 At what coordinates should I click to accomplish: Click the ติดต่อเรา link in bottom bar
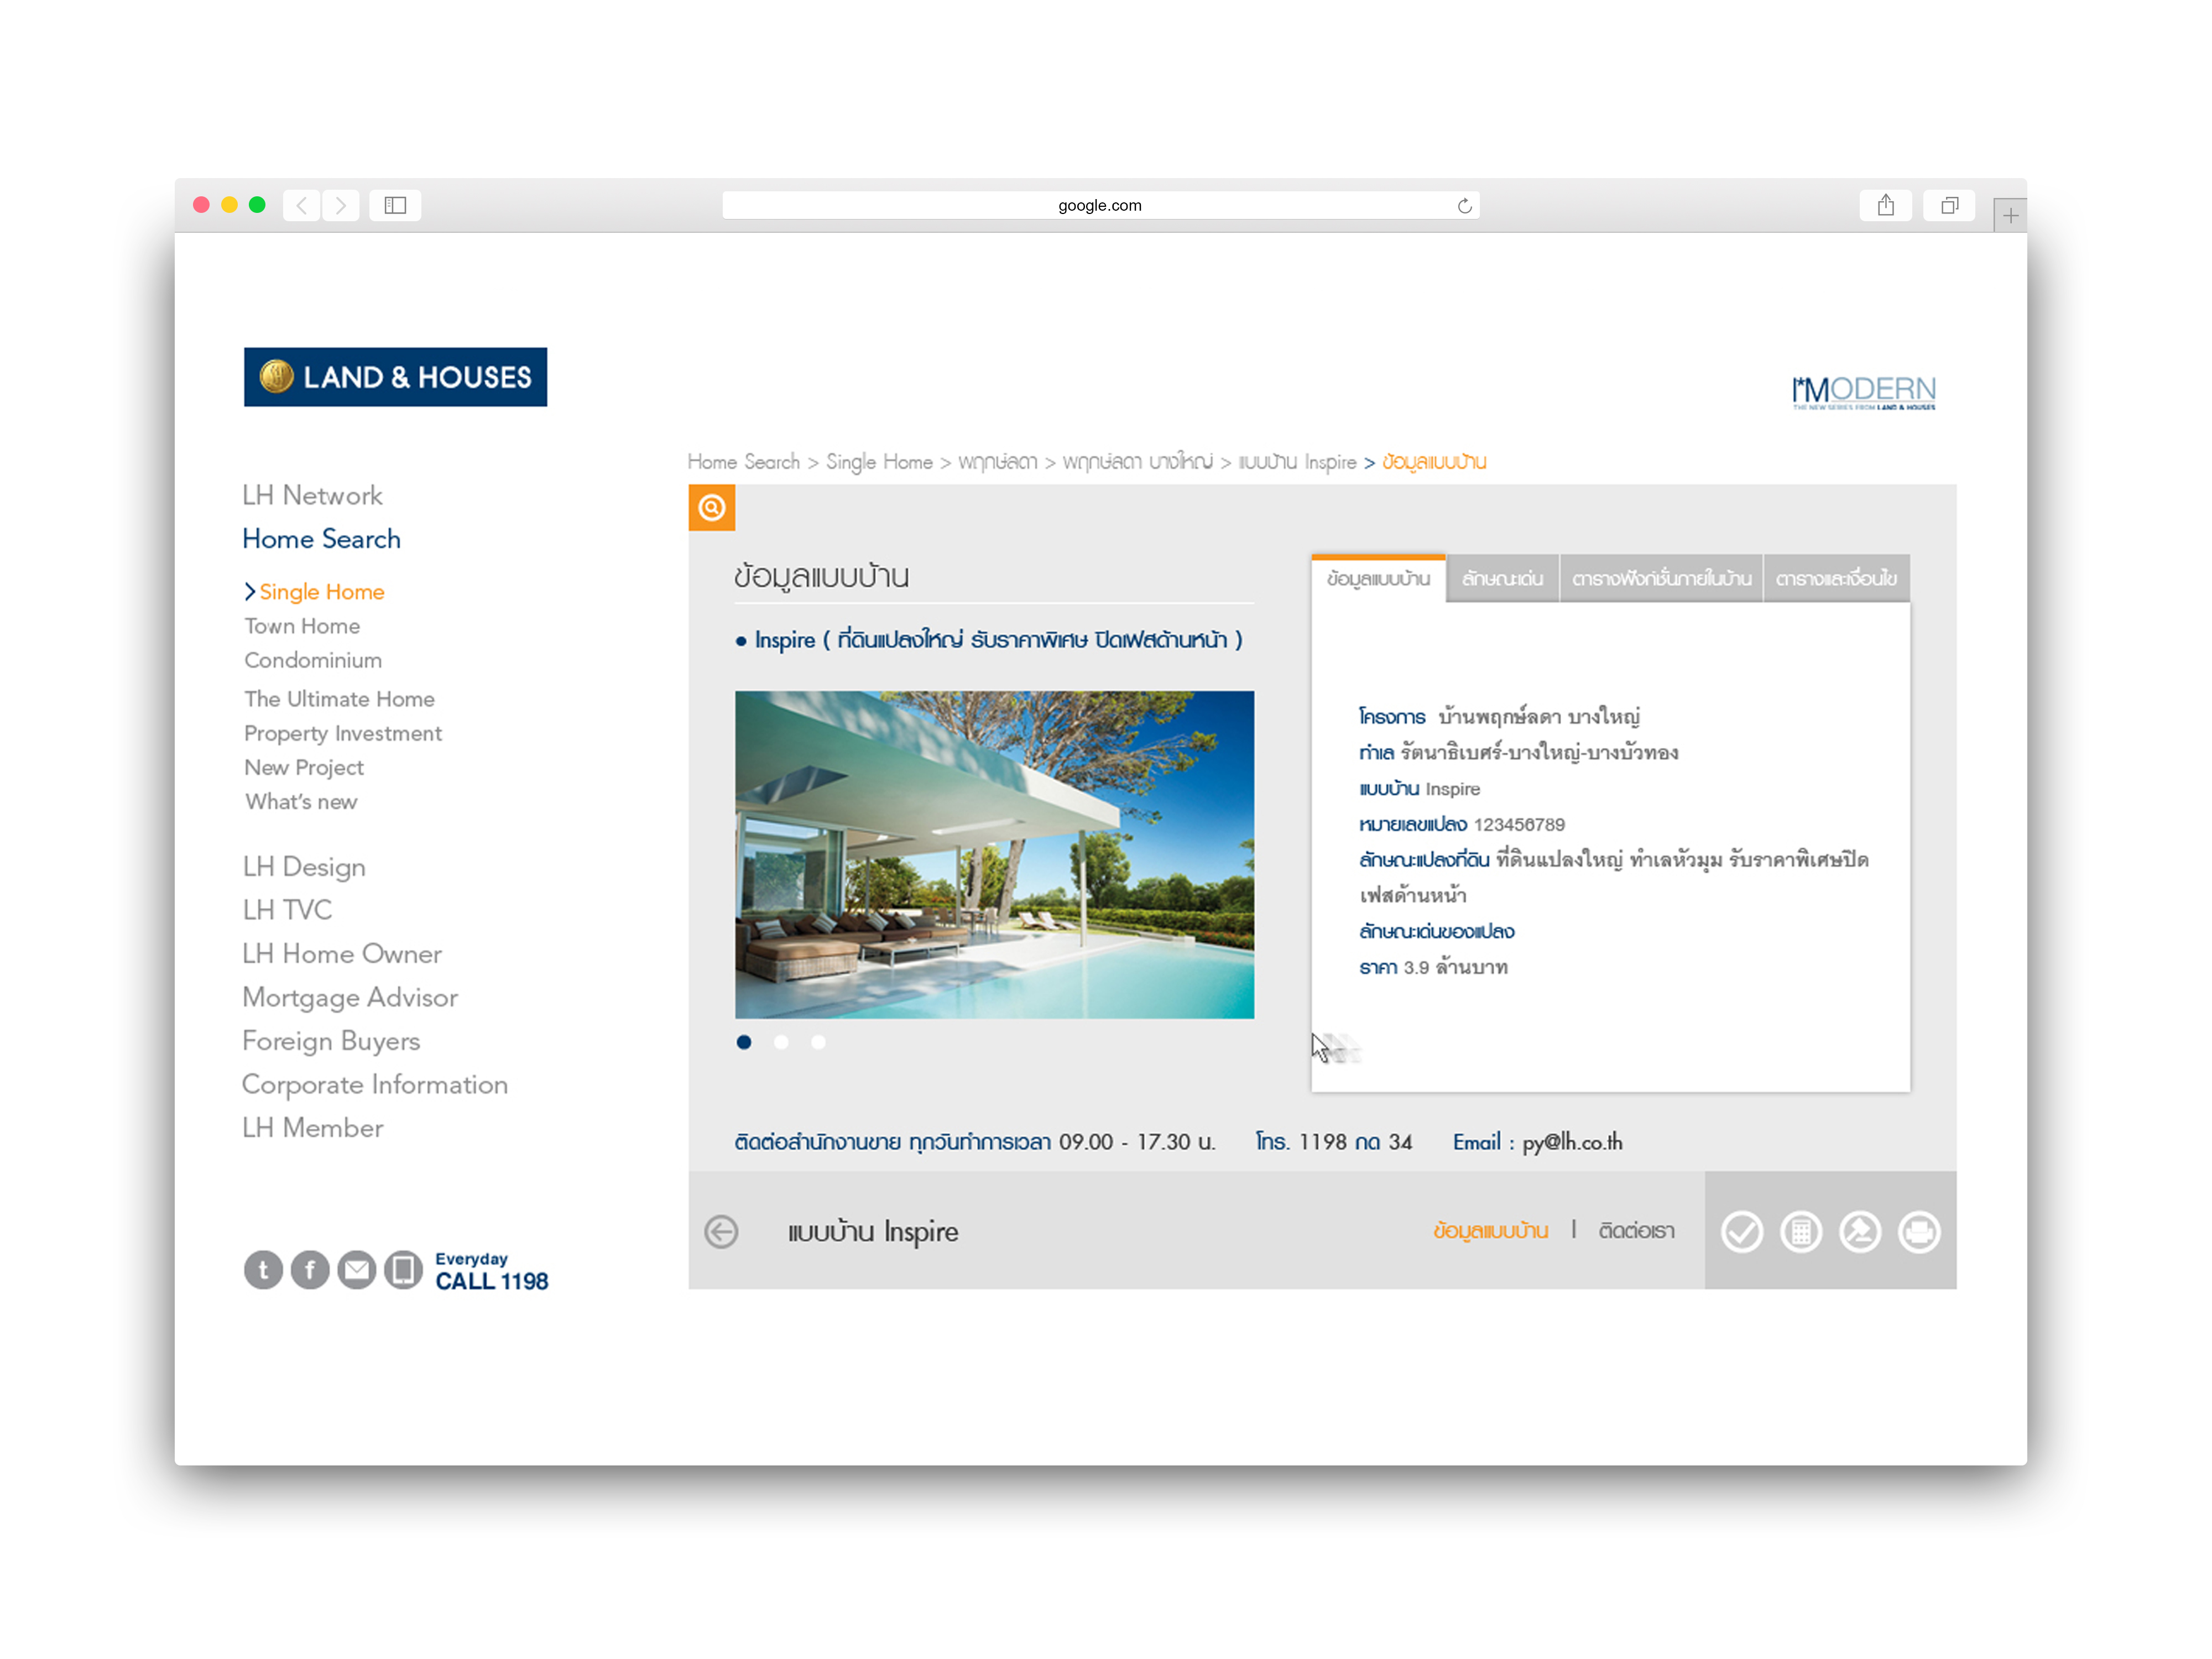point(1636,1231)
